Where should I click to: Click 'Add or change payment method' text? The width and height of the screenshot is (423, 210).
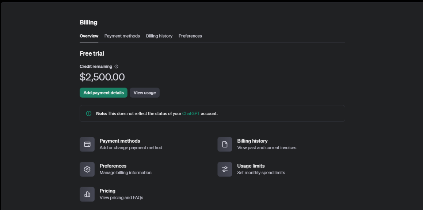(131, 147)
